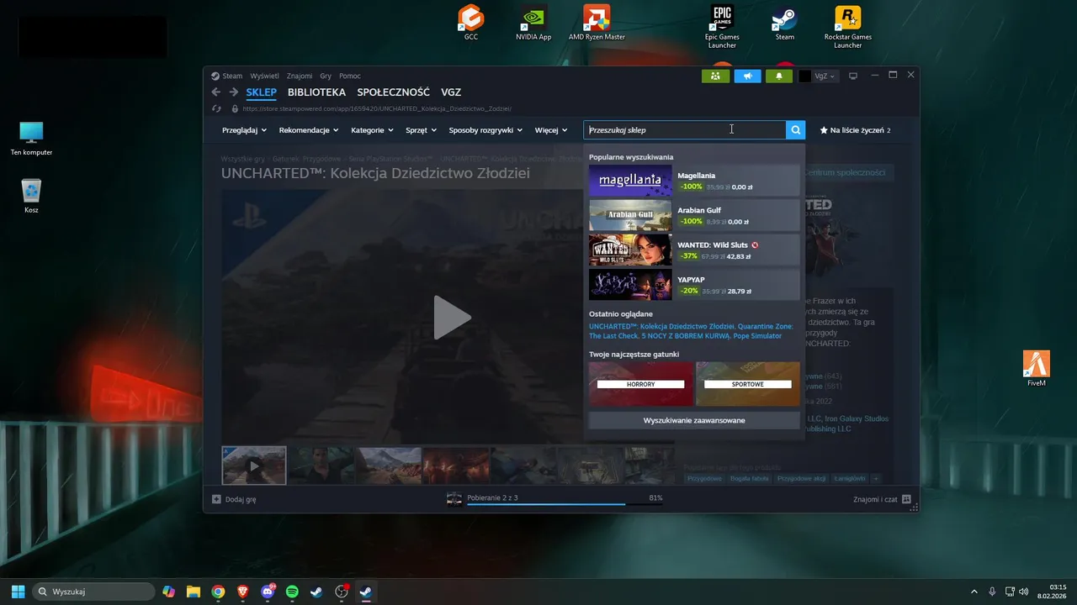Image resolution: width=1077 pixels, height=605 pixels.
Task: Open the green friends activity button
Action: click(x=715, y=76)
